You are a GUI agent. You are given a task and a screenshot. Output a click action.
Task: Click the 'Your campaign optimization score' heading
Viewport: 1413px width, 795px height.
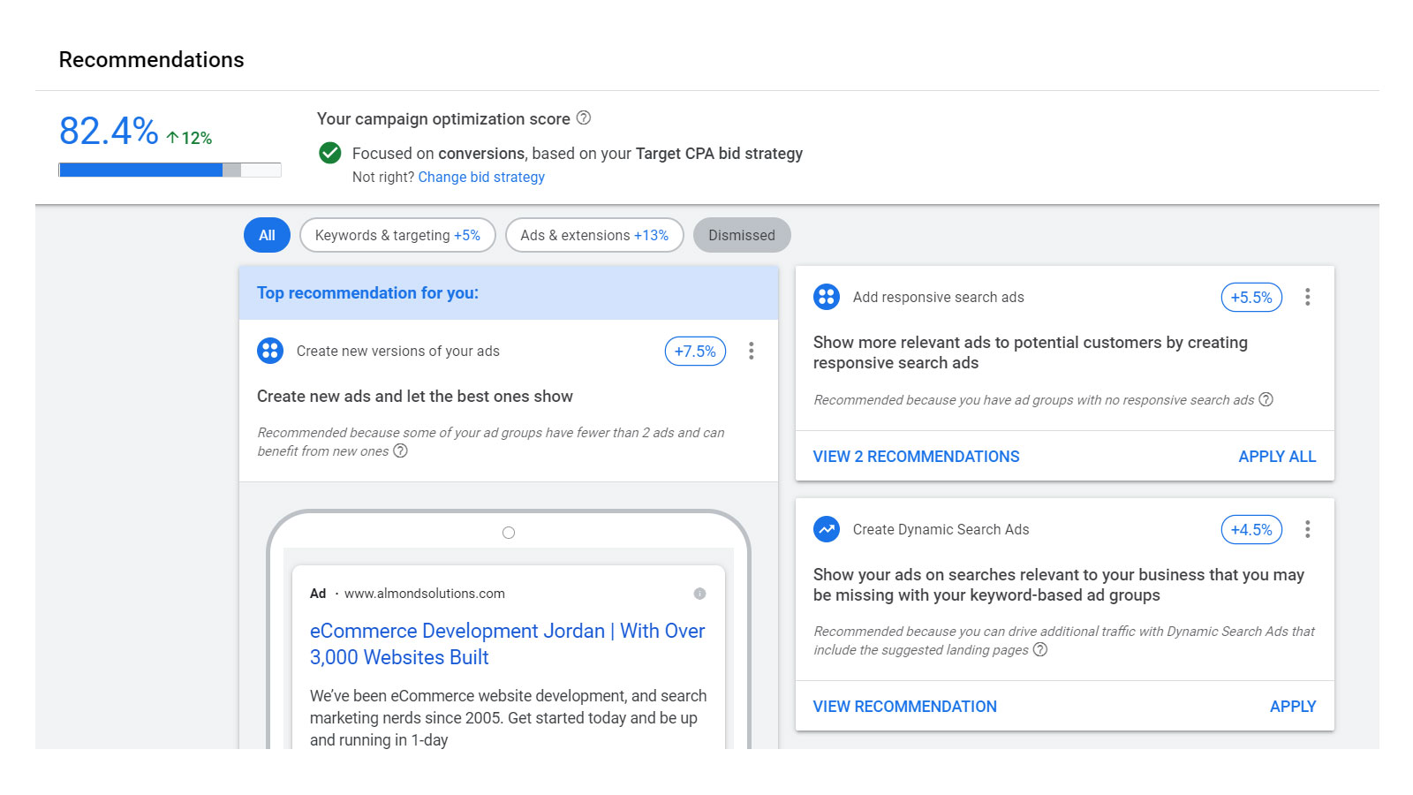443,118
